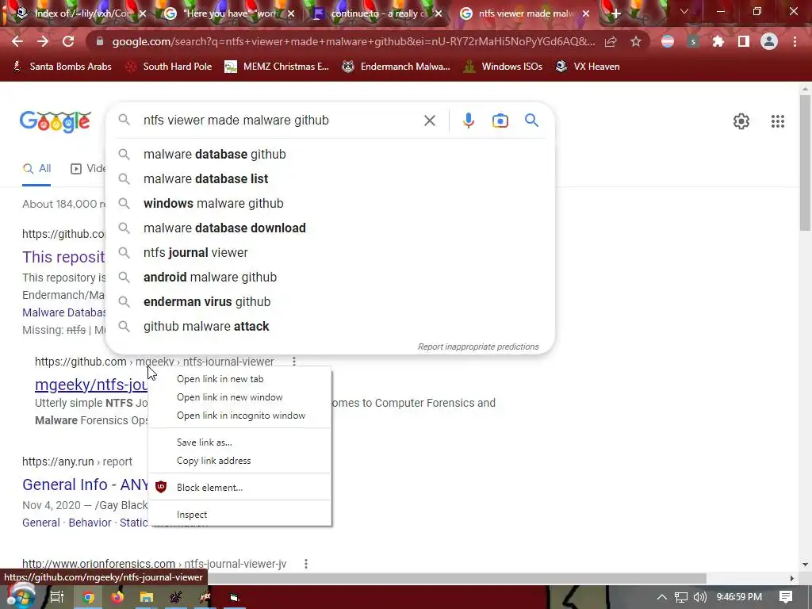Open MEMZ Christmas bookmark
Screen dimensions: 812x609
(277, 67)
